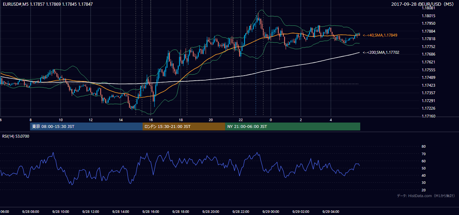Viewport: 459px width, 215px height.
Task: Select the 200 SMA value label 1.17702
Action: [381, 52]
